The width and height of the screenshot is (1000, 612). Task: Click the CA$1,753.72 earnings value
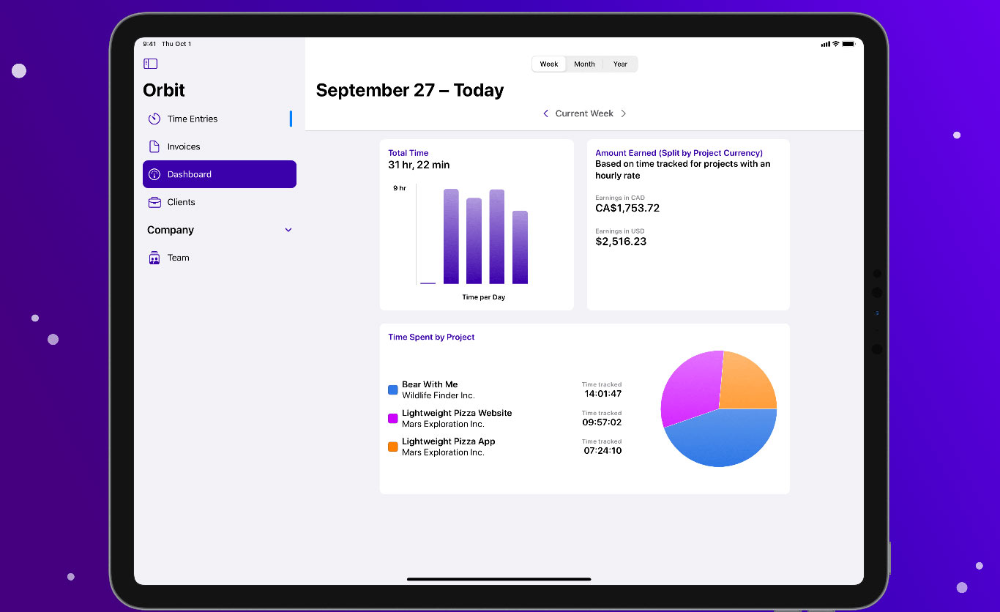pyautogui.click(x=627, y=208)
